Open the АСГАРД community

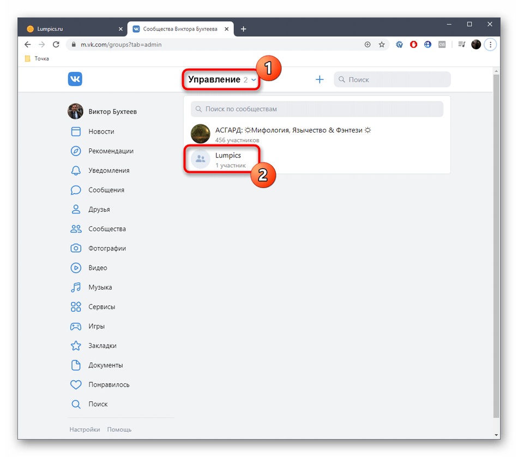(317, 134)
